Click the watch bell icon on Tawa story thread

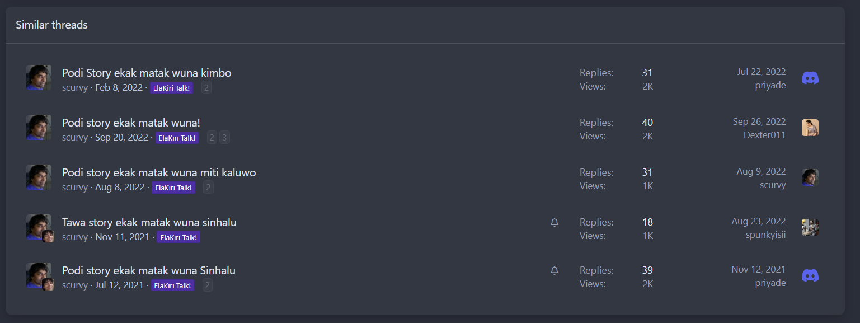(x=554, y=222)
